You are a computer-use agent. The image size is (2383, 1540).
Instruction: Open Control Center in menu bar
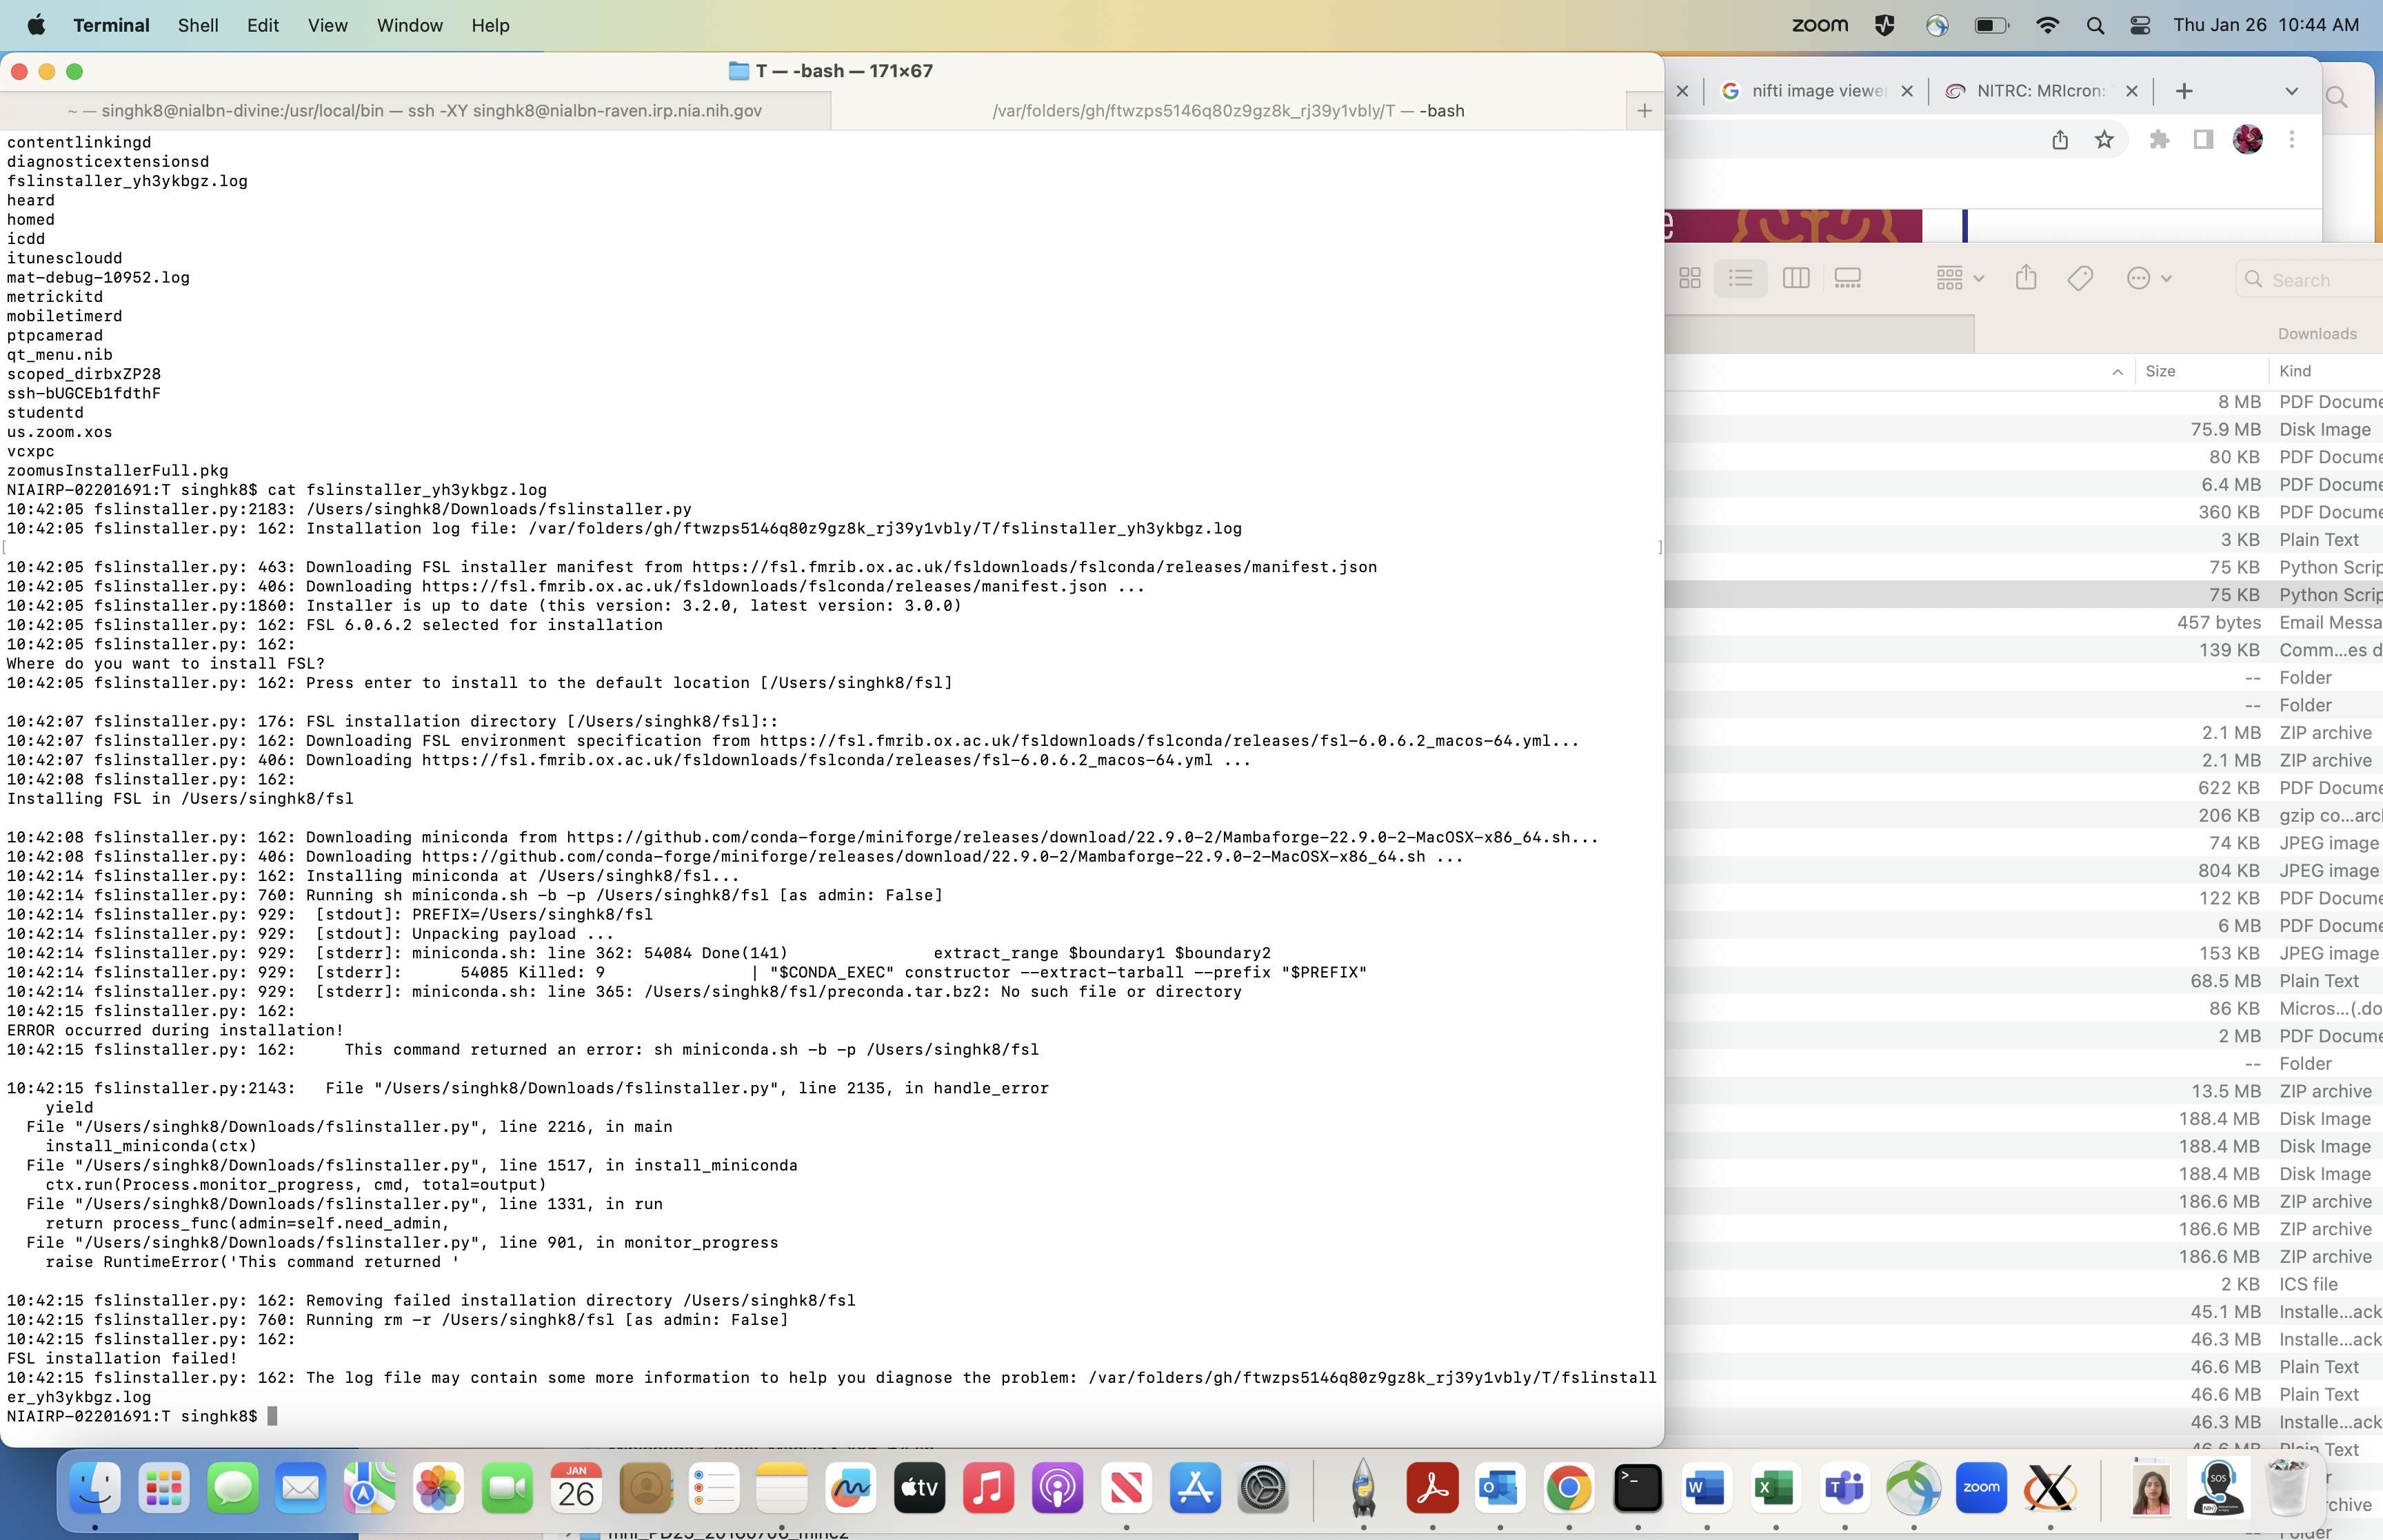[x=2140, y=25]
